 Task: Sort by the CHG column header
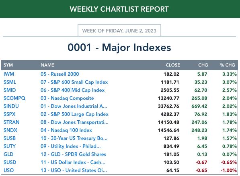(x=203, y=65)
